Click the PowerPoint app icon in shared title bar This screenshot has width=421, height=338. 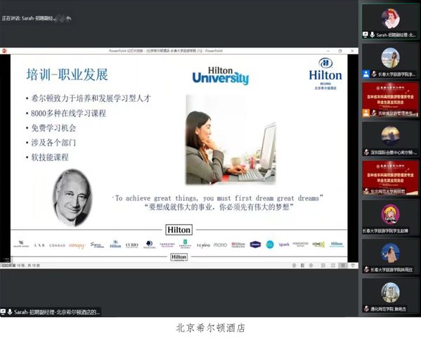tap(4, 51)
